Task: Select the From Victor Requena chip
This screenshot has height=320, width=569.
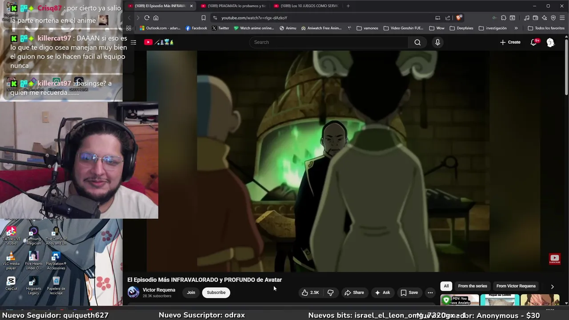Action: point(516,286)
